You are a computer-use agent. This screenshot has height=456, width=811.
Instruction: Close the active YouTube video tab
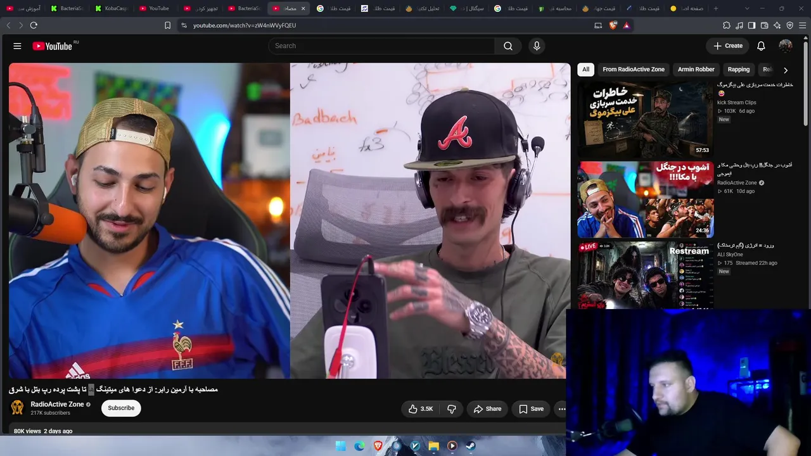[x=303, y=8]
